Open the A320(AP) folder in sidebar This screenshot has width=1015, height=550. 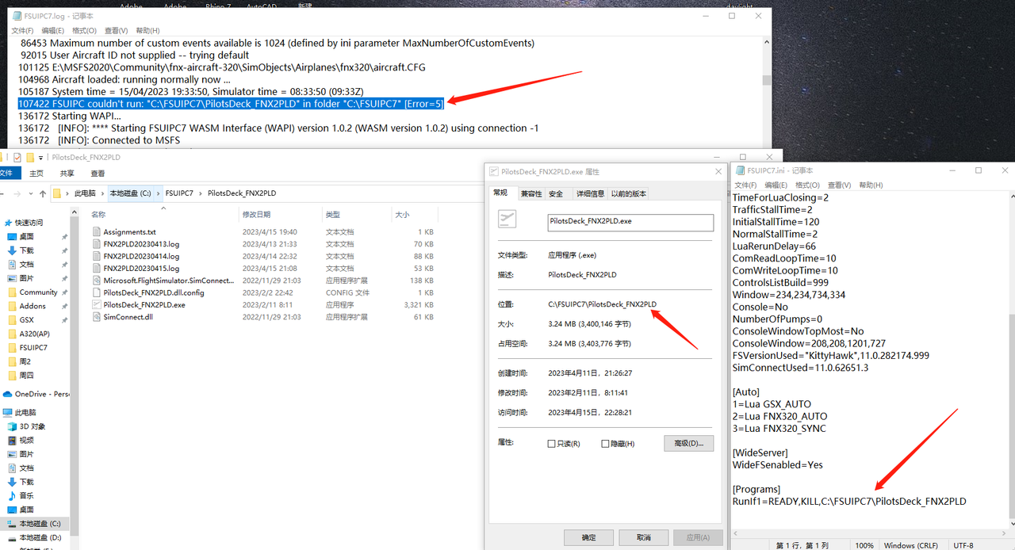[x=34, y=334]
